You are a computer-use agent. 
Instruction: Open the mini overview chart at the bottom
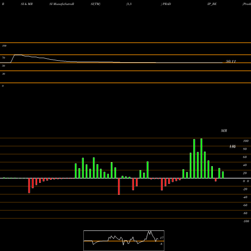coord(124,240)
